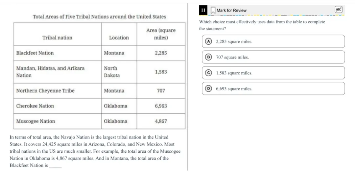The width and height of the screenshot is (355, 174).
Task: Click the Mark for Review bookmark icon
Action: [213, 11]
